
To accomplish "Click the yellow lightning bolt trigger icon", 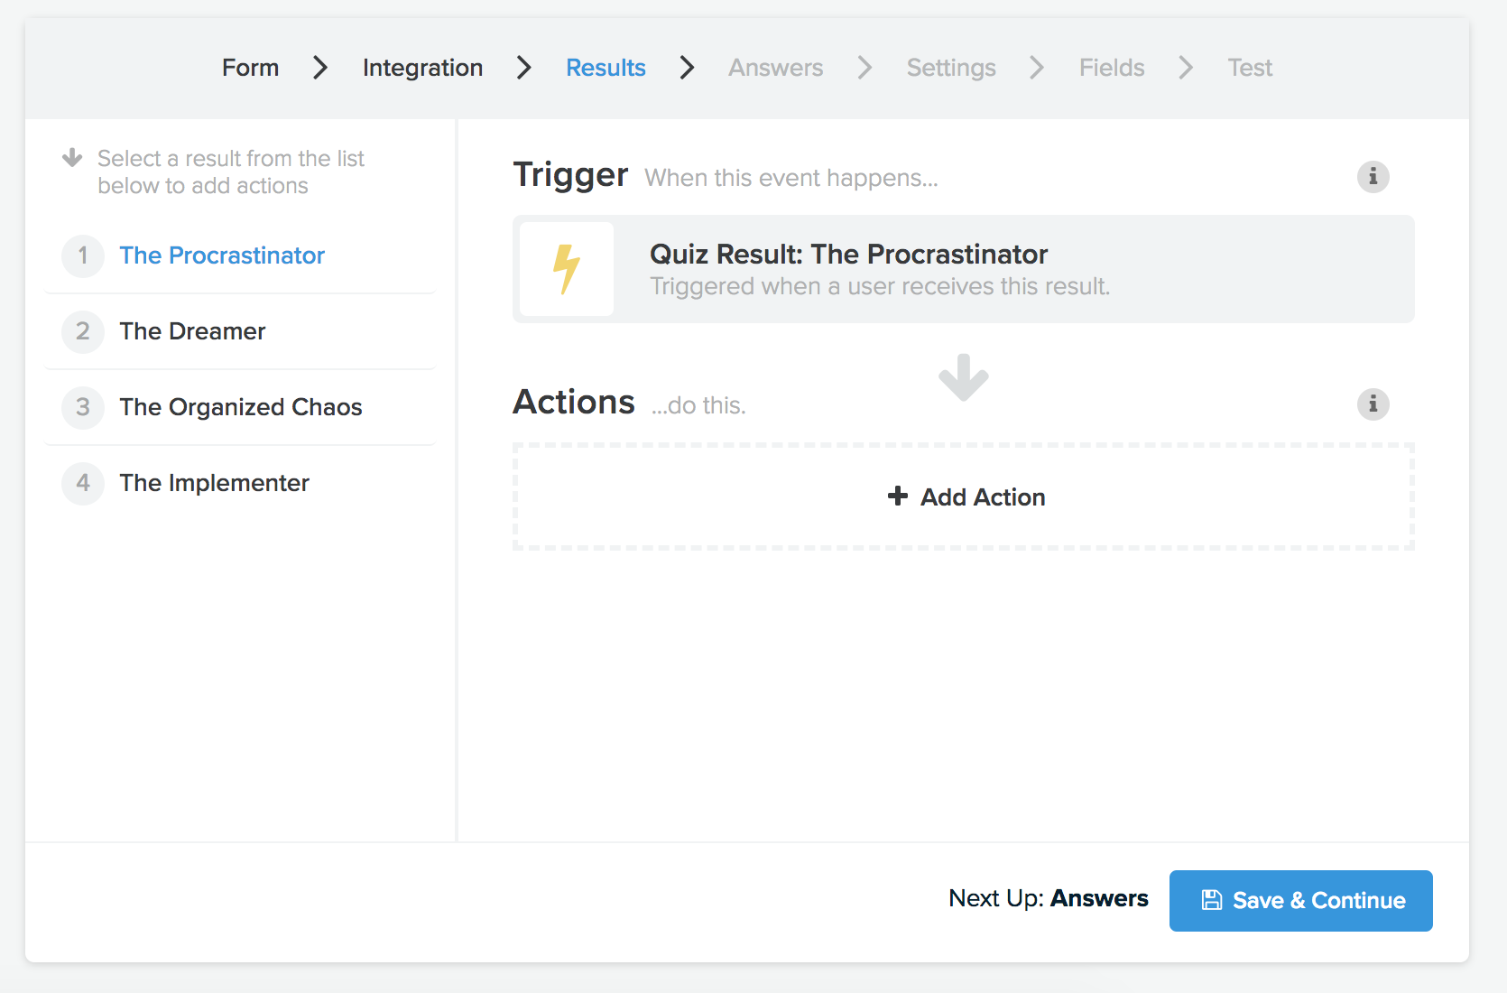I will click(567, 269).
